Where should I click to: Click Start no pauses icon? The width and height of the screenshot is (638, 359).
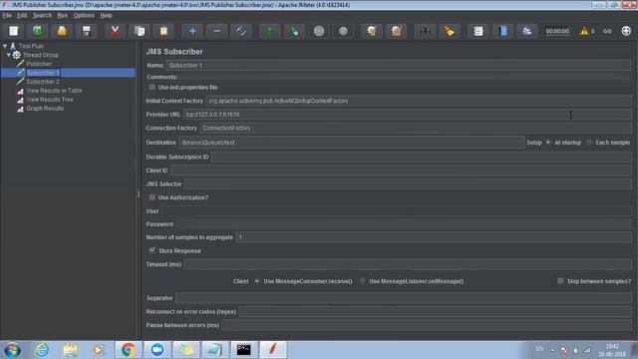click(x=295, y=31)
